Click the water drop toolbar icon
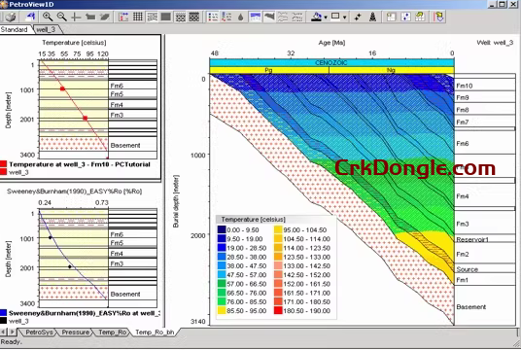 (241, 17)
